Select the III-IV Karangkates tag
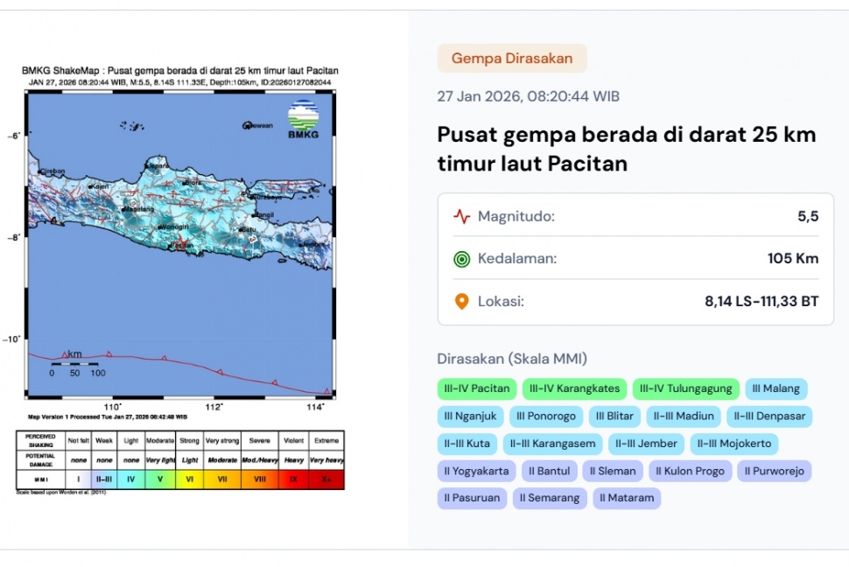 [x=573, y=388]
